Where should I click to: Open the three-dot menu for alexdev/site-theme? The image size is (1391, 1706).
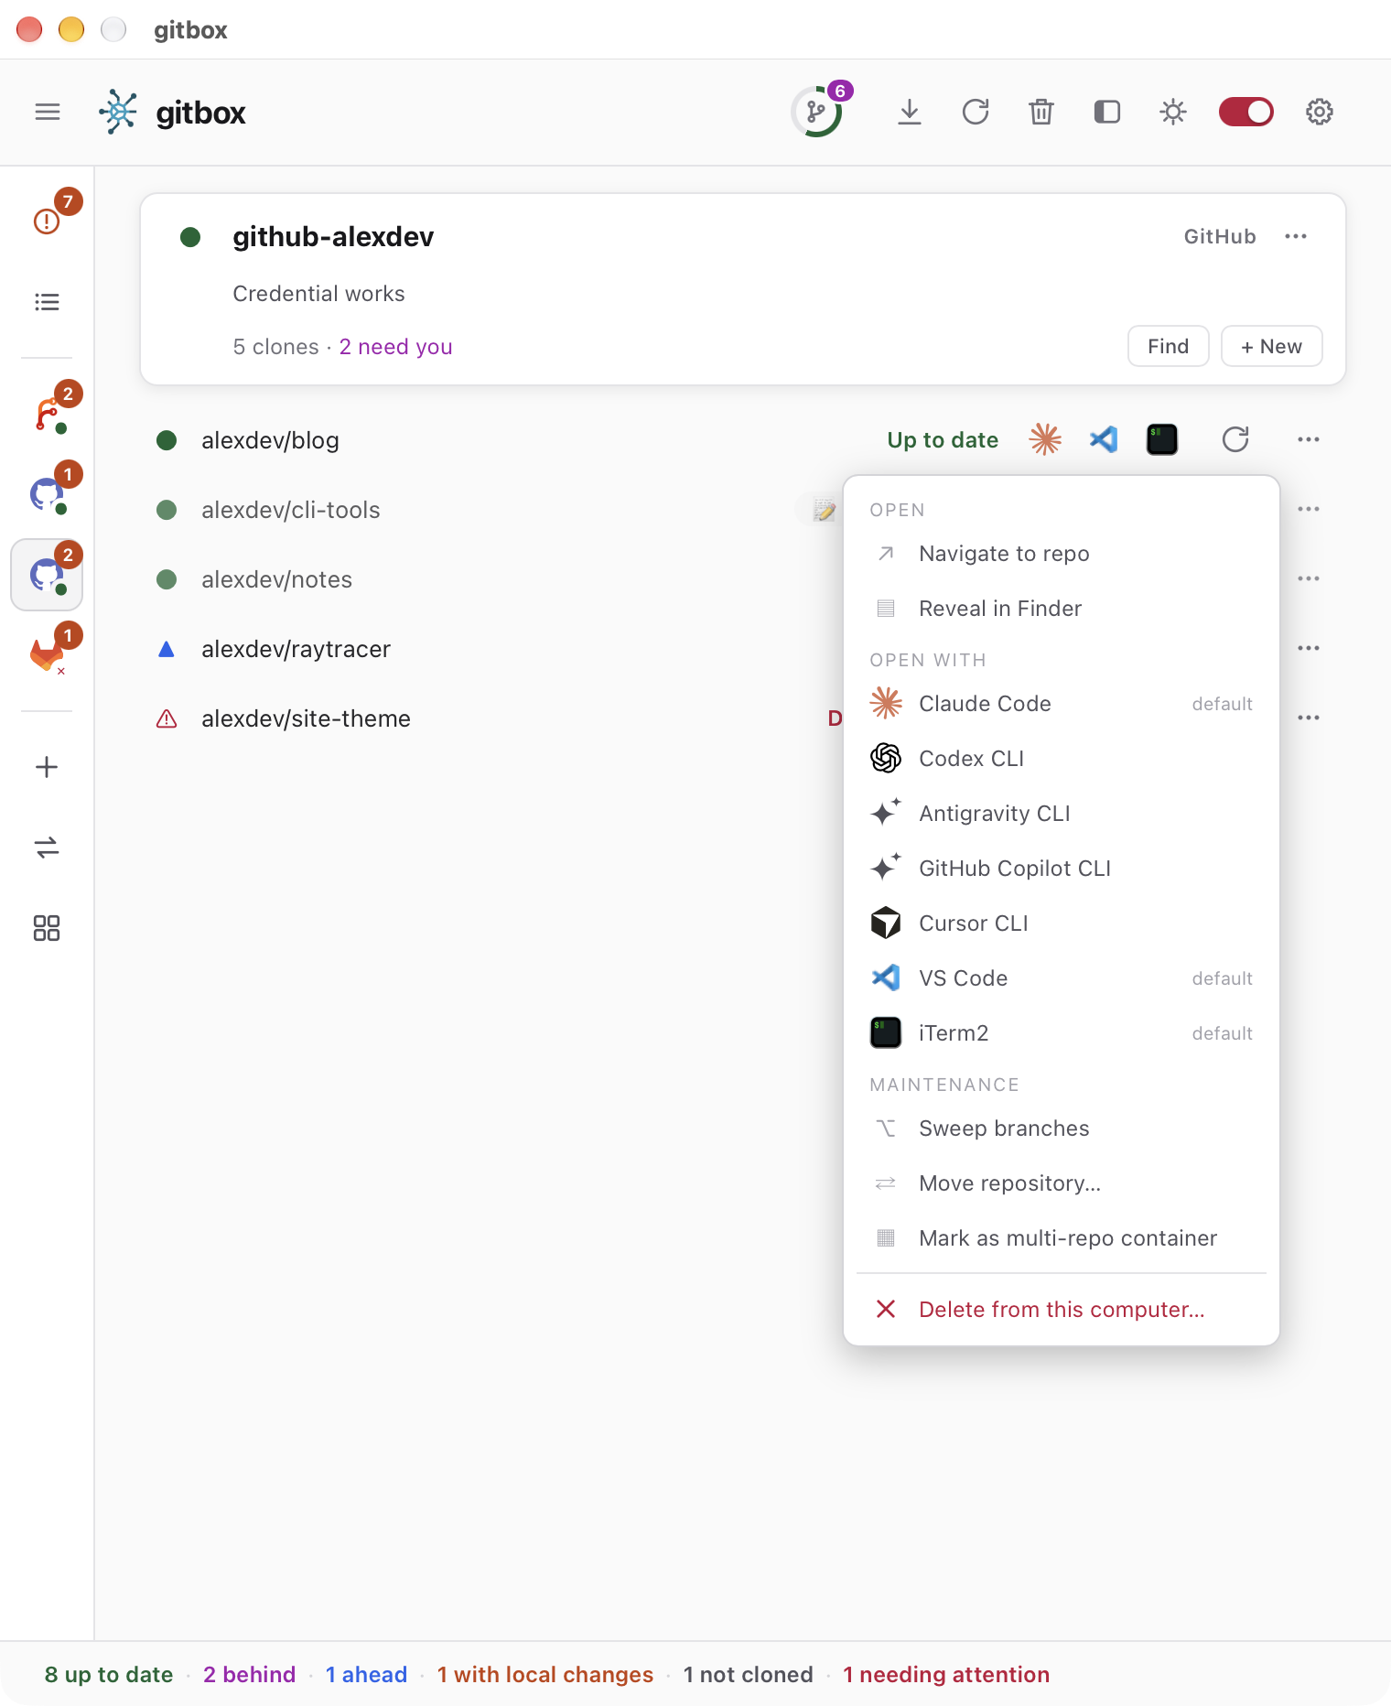tap(1309, 718)
